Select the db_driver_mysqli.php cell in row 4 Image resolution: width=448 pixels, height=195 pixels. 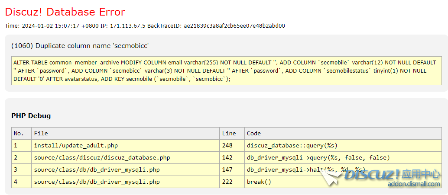point(125,182)
